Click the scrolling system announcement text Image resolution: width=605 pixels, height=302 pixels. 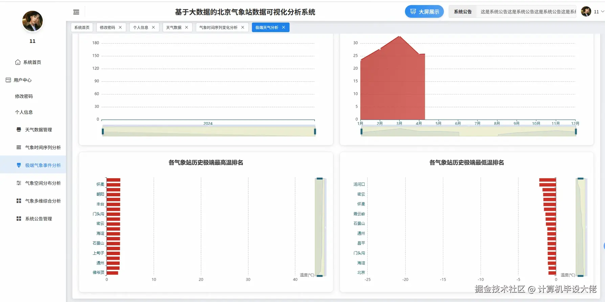coord(528,12)
